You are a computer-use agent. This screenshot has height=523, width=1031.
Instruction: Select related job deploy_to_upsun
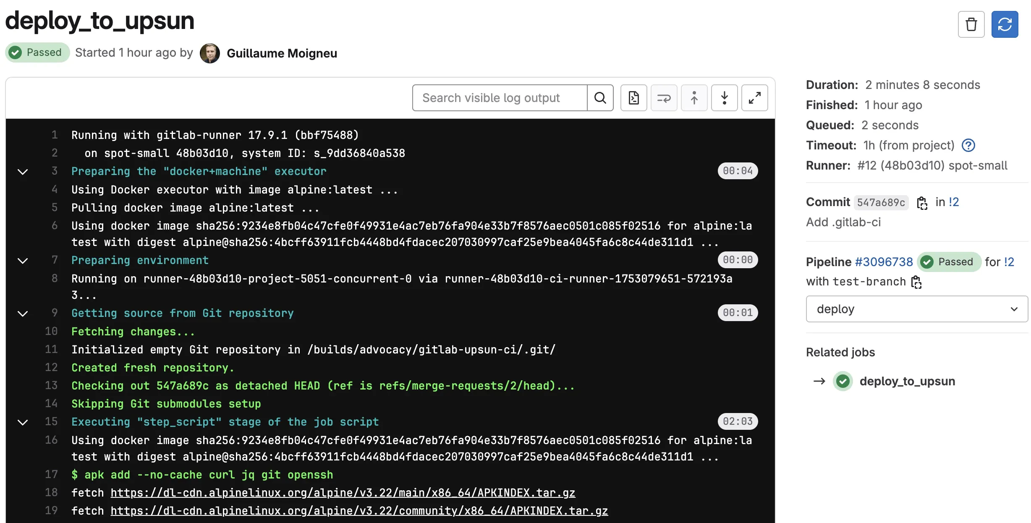pos(907,381)
